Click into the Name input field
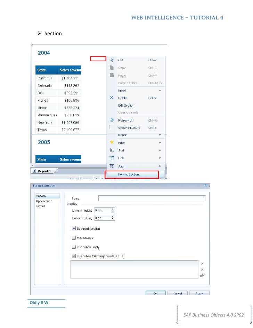Screen dimensions: 253x328 152,198
